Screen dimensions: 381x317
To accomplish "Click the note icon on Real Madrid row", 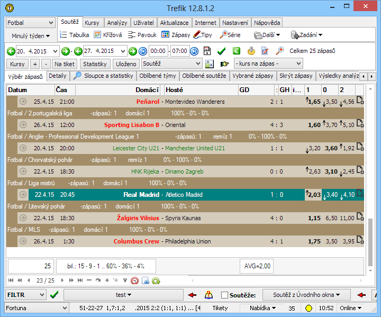I will (360, 194).
